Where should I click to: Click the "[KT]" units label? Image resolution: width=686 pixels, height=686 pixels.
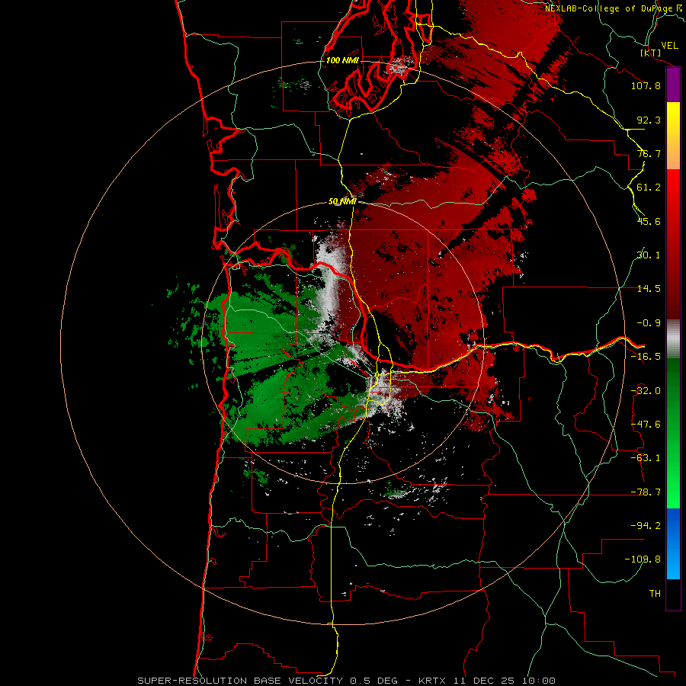[651, 53]
